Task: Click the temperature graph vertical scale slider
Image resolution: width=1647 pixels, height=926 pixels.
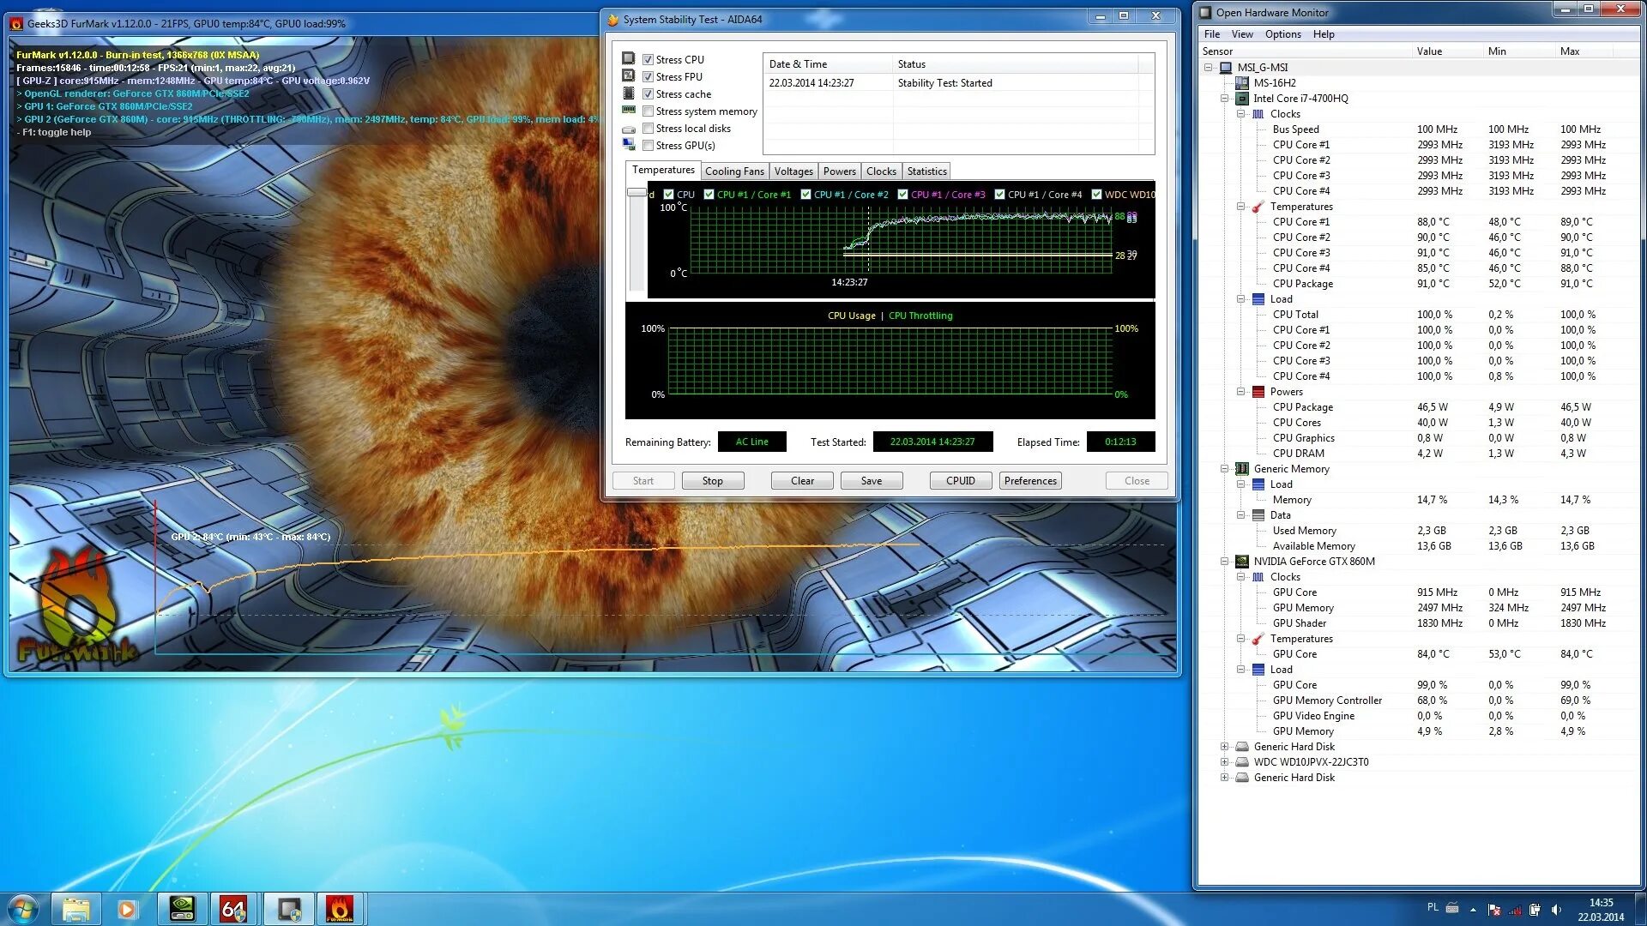Action: tap(636, 193)
